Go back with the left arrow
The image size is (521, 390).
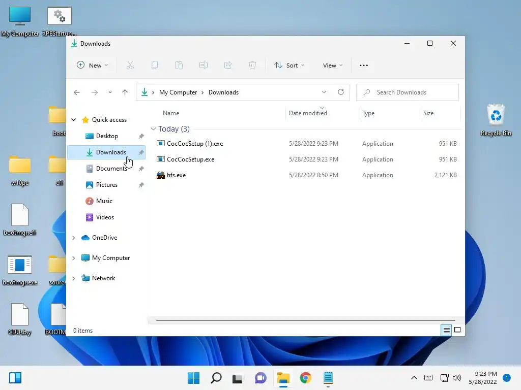pyautogui.click(x=77, y=92)
